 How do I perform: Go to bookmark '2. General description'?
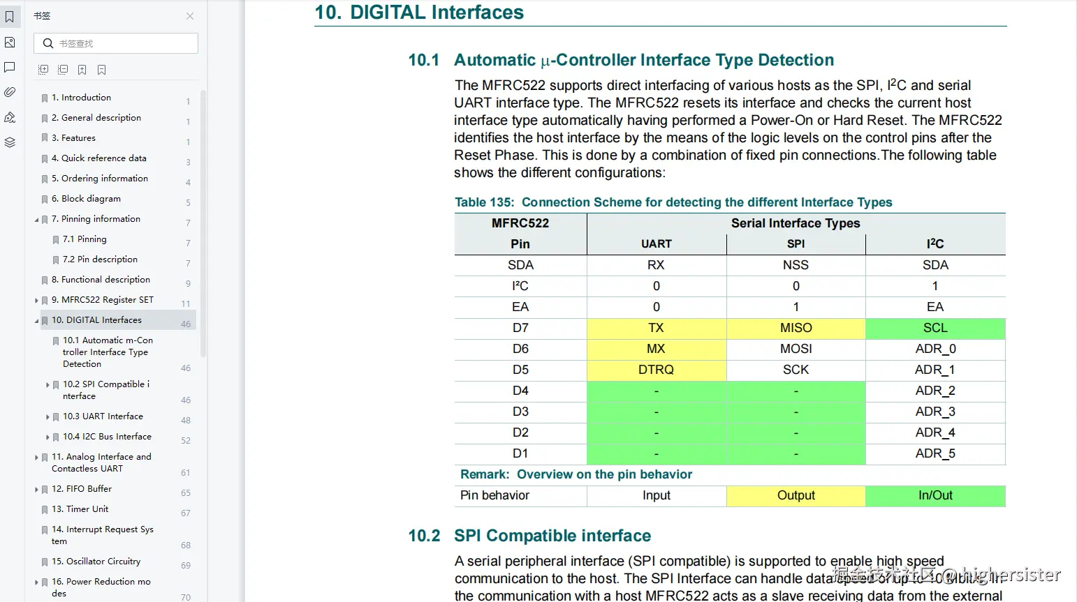point(96,118)
